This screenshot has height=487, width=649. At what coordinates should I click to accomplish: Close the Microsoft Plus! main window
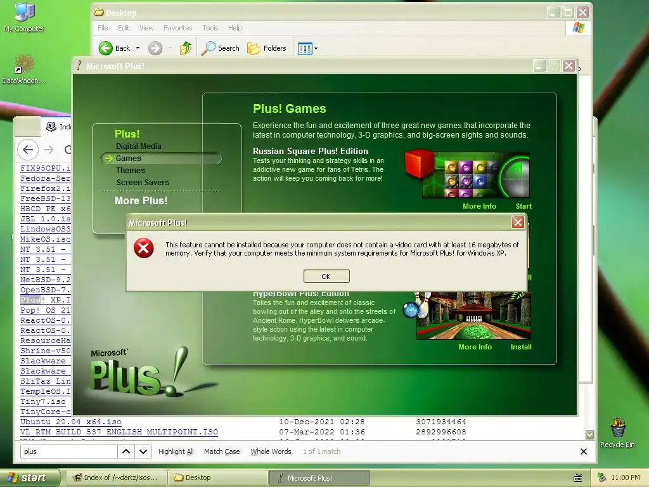569,65
